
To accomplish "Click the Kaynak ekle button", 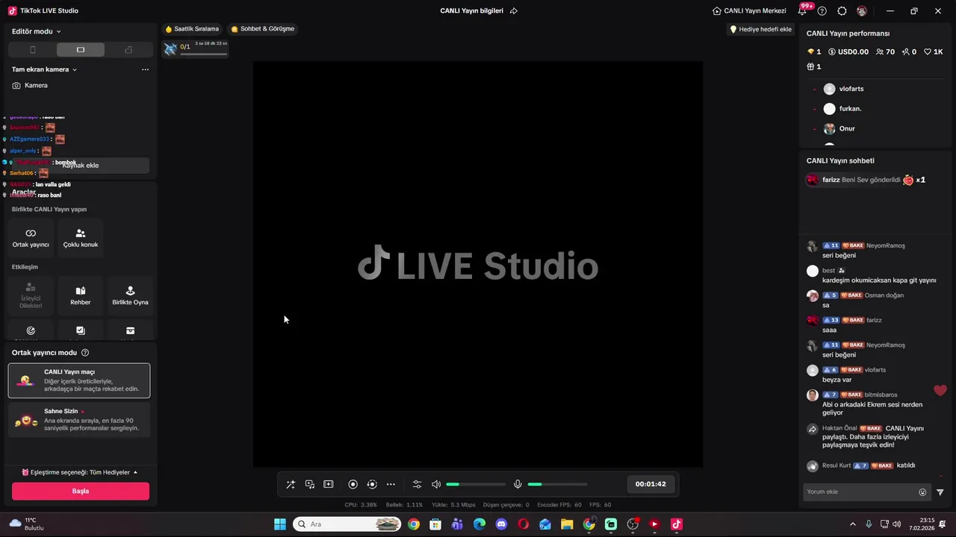I will (x=79, y=165).
